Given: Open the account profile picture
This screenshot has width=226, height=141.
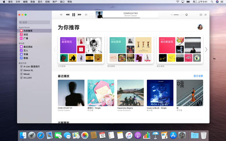Looking at the screenshot, I should pos(200,27).
